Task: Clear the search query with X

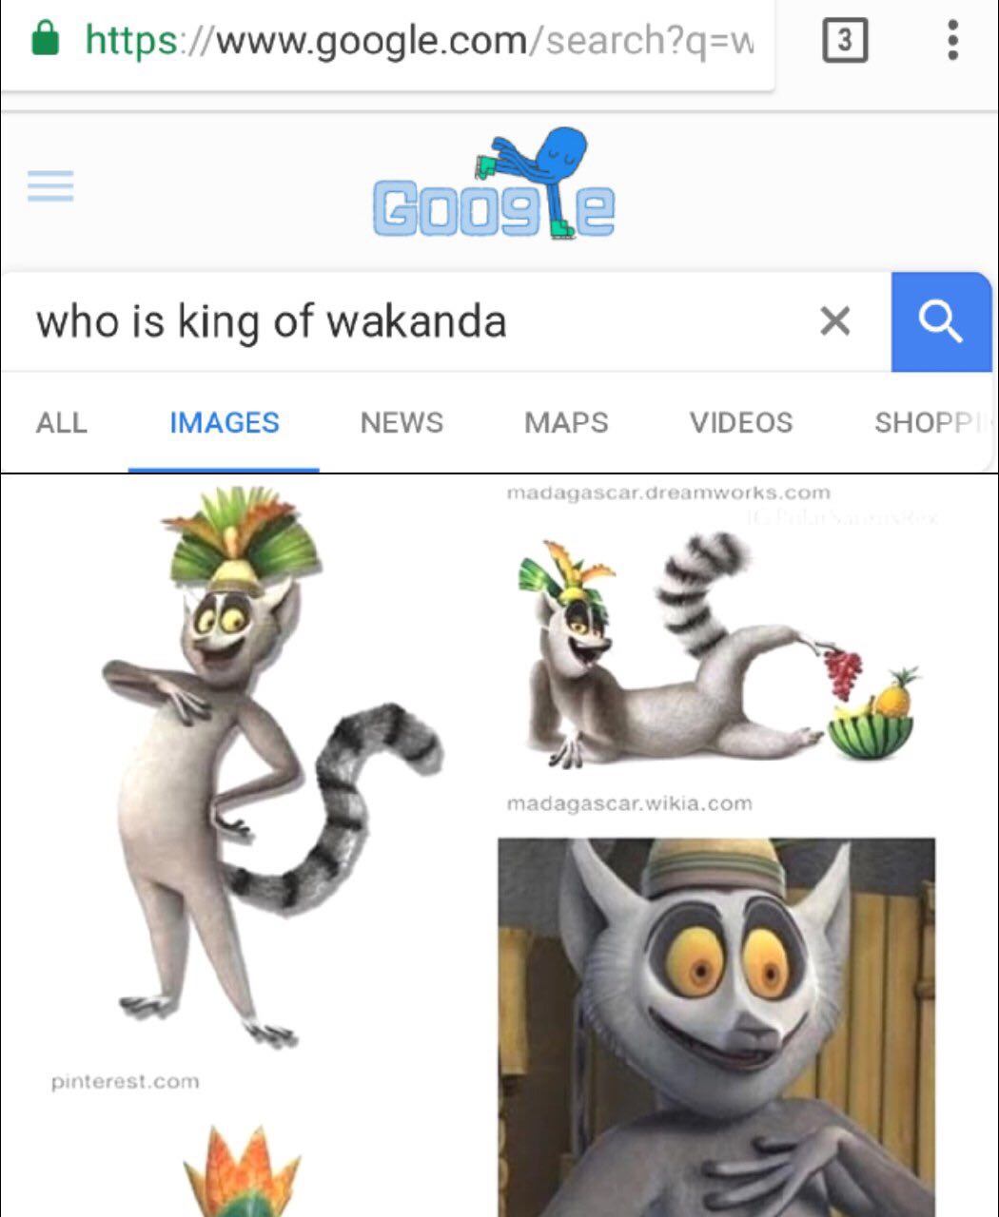Action: pos(834,321)
